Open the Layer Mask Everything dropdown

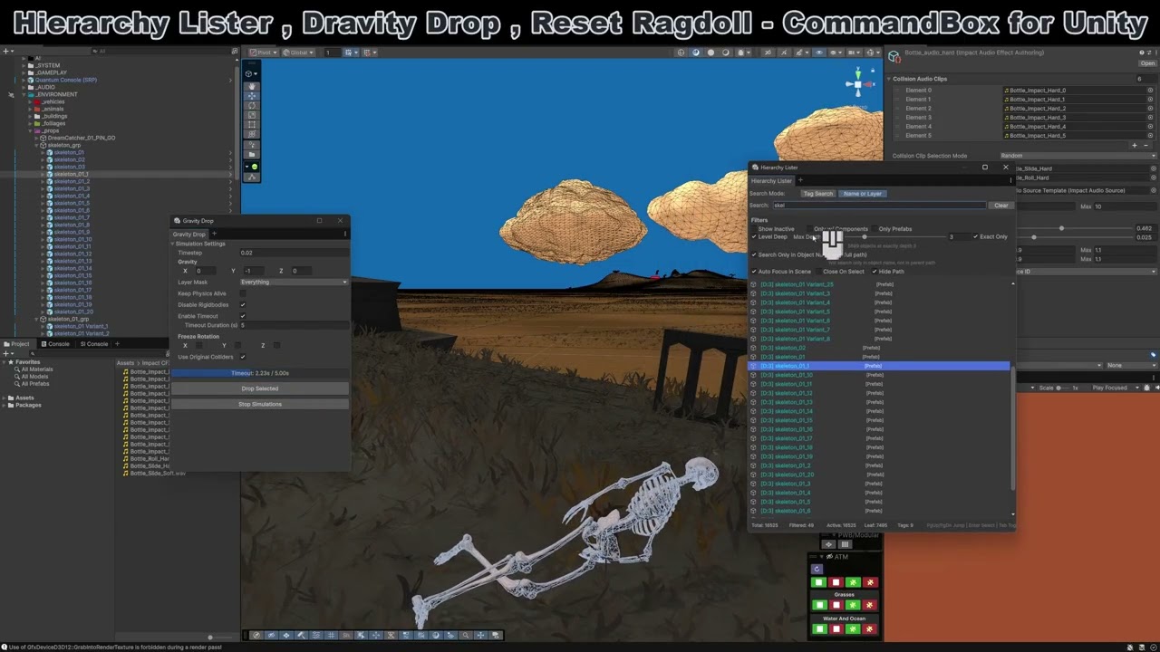tap(294, 283)
